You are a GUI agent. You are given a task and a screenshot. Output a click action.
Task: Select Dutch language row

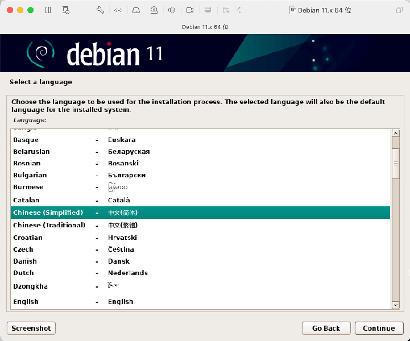(200, 273)
